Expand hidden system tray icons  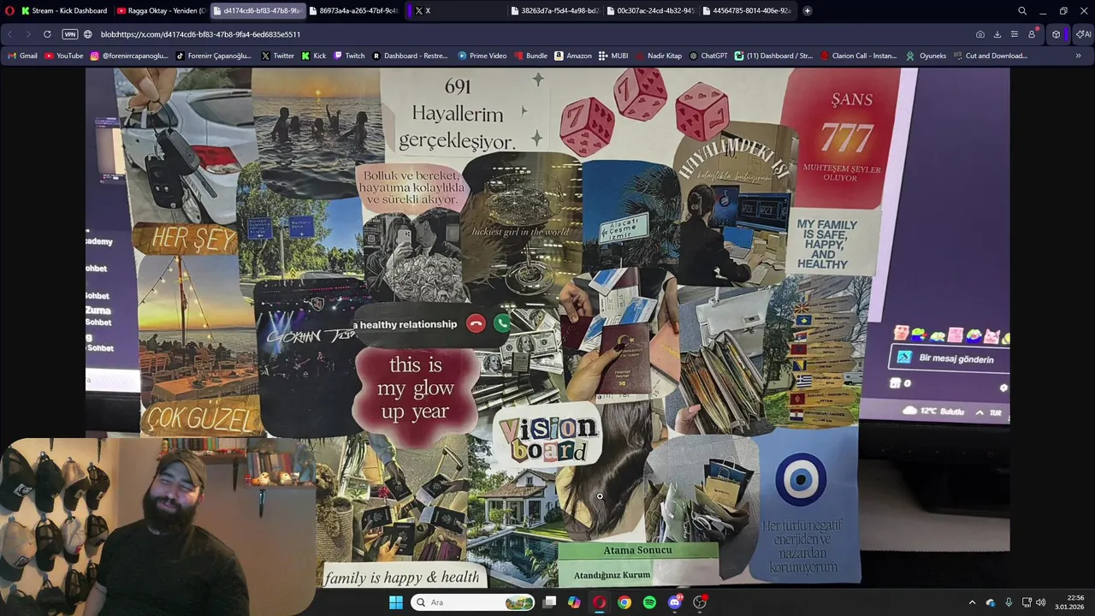(x=972, y=602)
